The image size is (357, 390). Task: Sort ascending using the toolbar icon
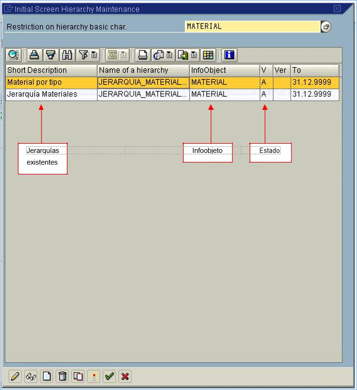(34, 55)
